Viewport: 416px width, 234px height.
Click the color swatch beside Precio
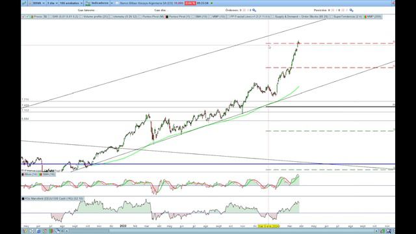pyautogui.click(x=32, y=17)
